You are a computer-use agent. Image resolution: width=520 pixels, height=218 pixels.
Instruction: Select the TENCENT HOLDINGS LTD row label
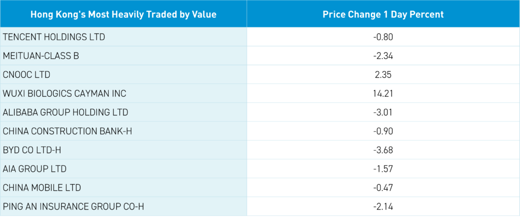(x=54, y=37)
